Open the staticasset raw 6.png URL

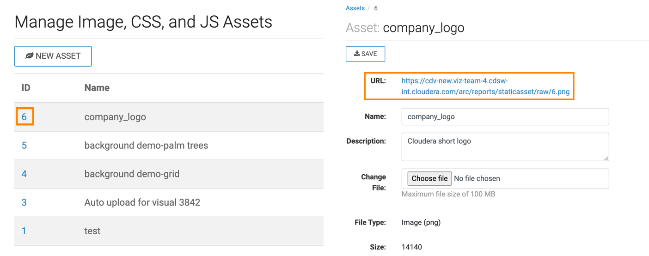tap(485, 86)
